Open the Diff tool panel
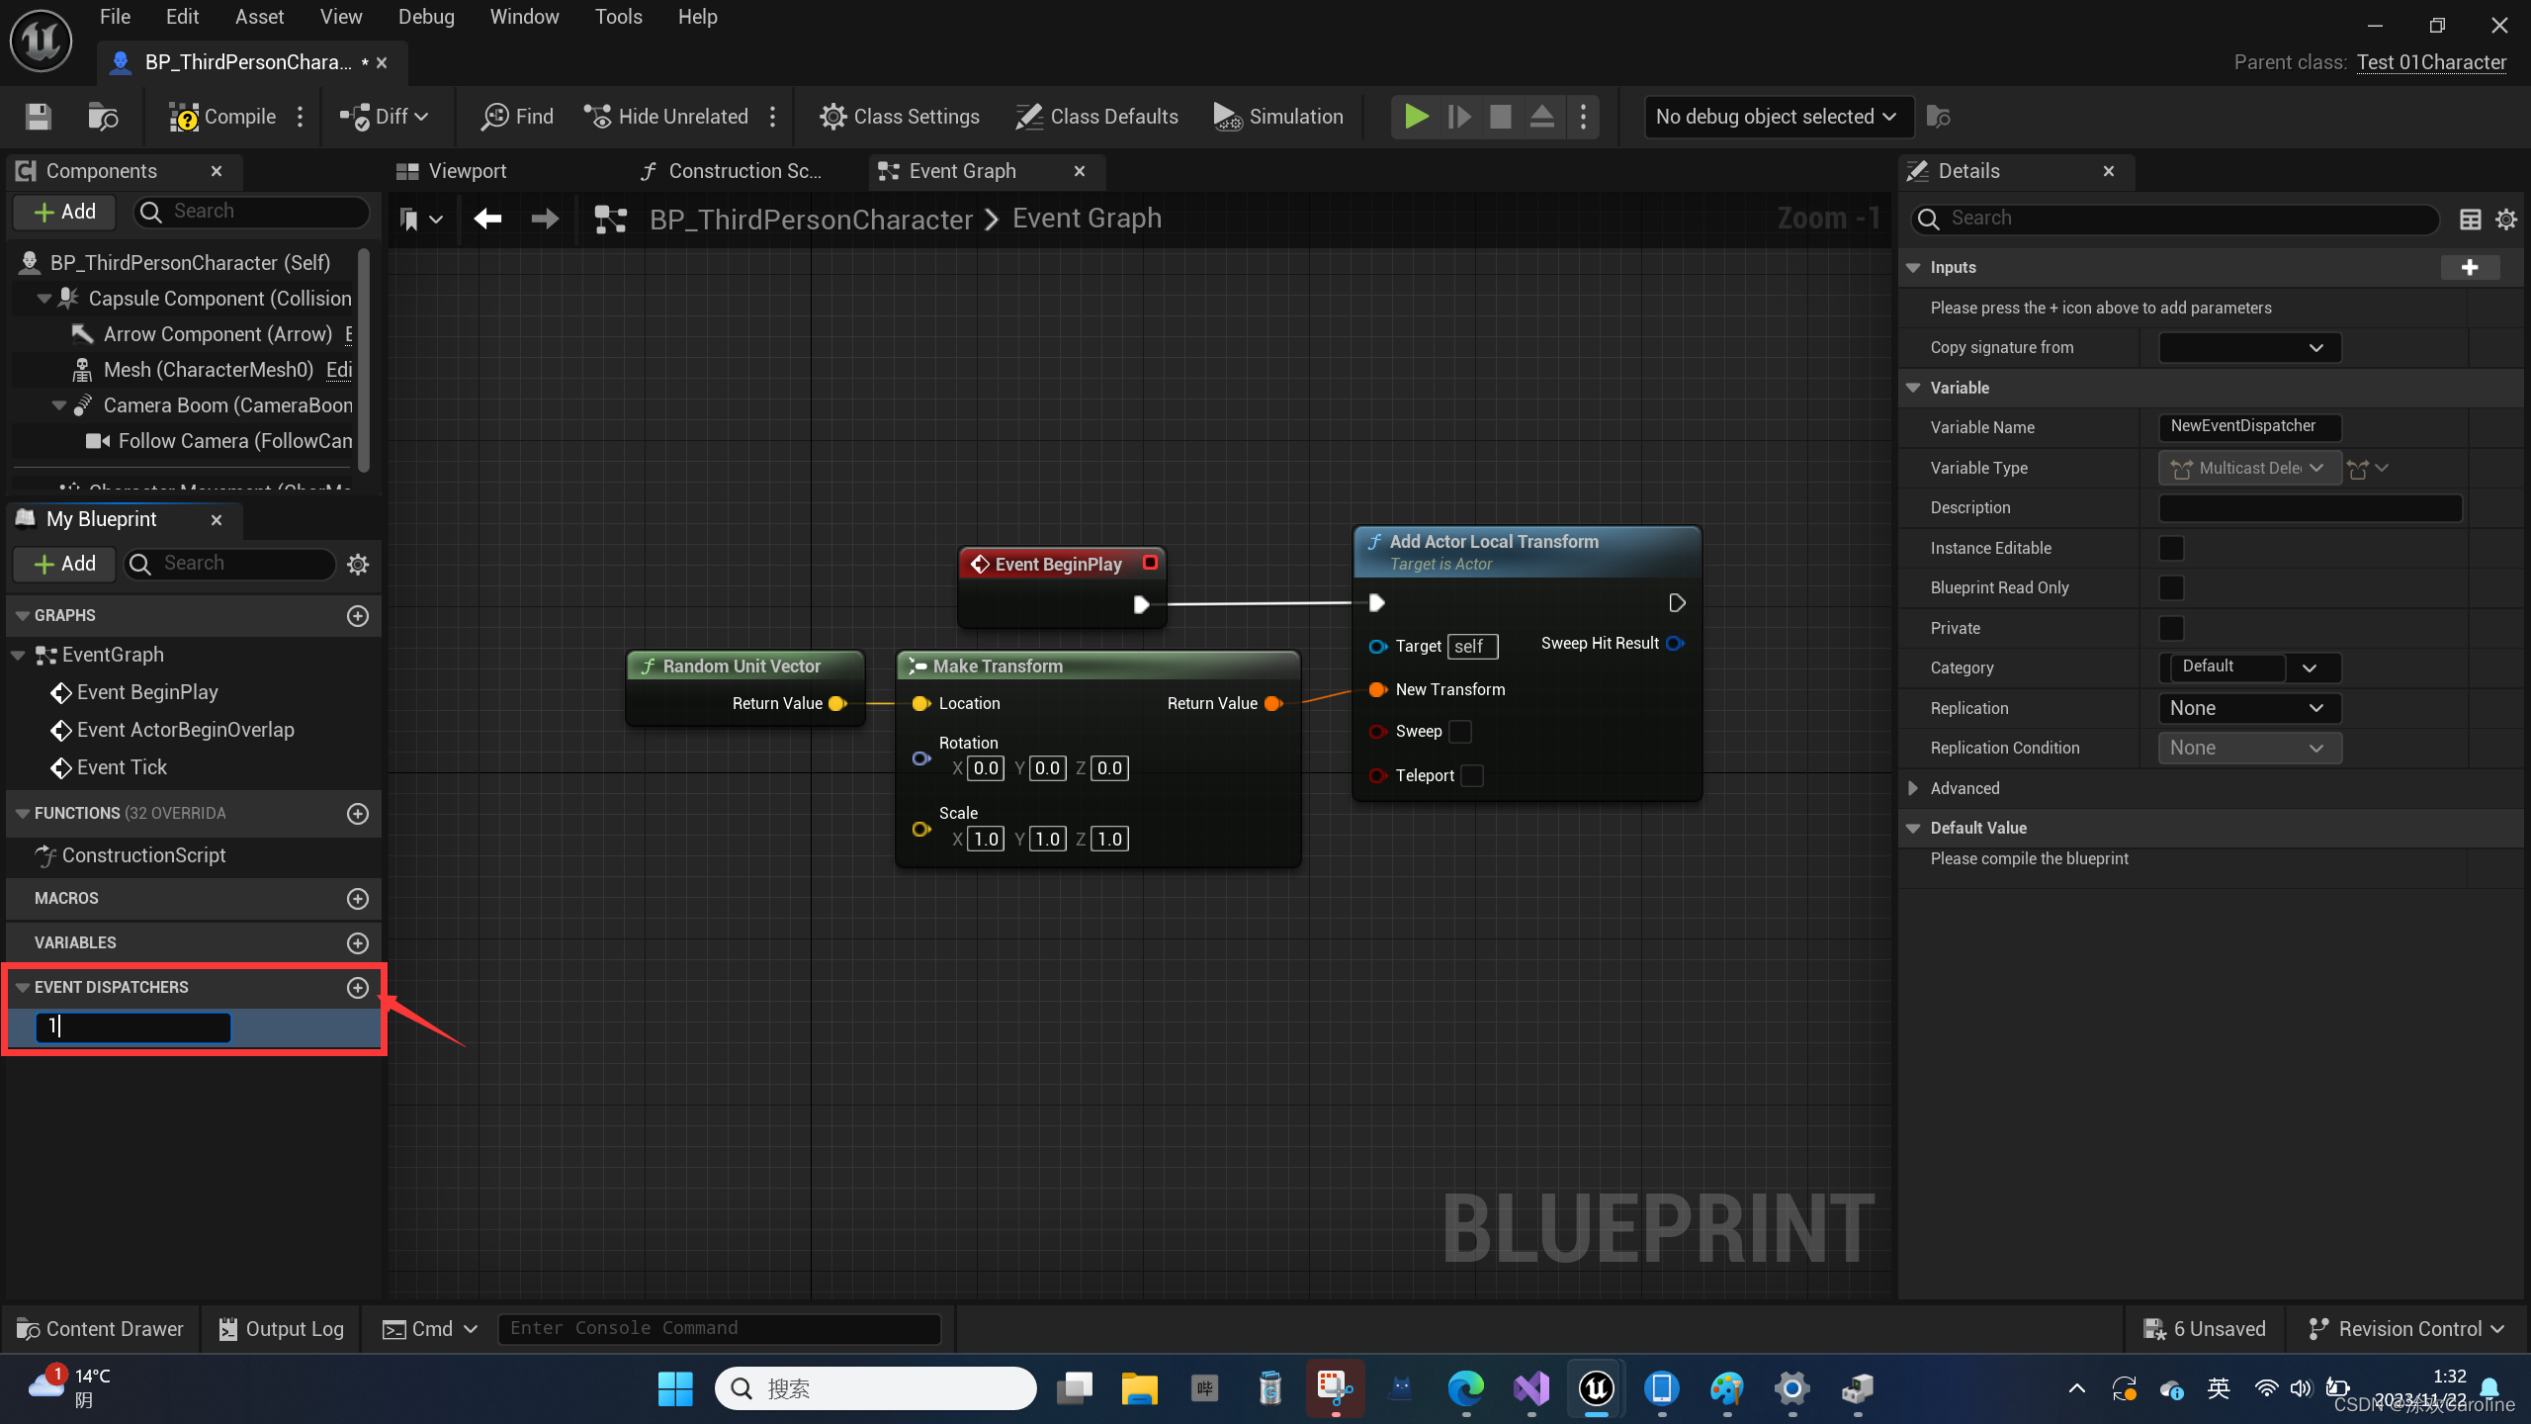 coord(381,117)
